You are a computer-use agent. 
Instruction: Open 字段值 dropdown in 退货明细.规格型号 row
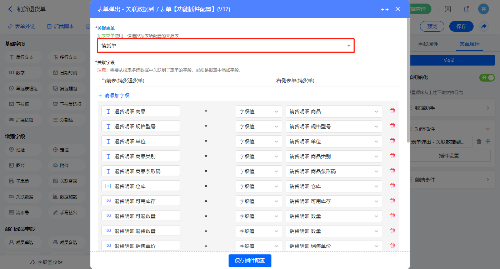(x=259, y=126)
